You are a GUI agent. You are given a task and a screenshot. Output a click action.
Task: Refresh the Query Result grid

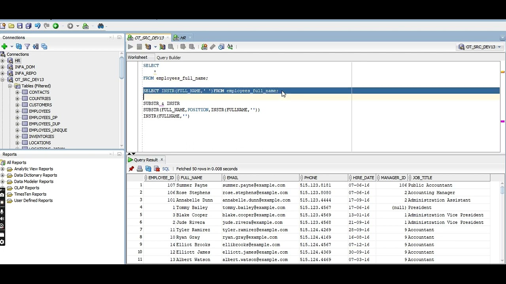(148, 169)
